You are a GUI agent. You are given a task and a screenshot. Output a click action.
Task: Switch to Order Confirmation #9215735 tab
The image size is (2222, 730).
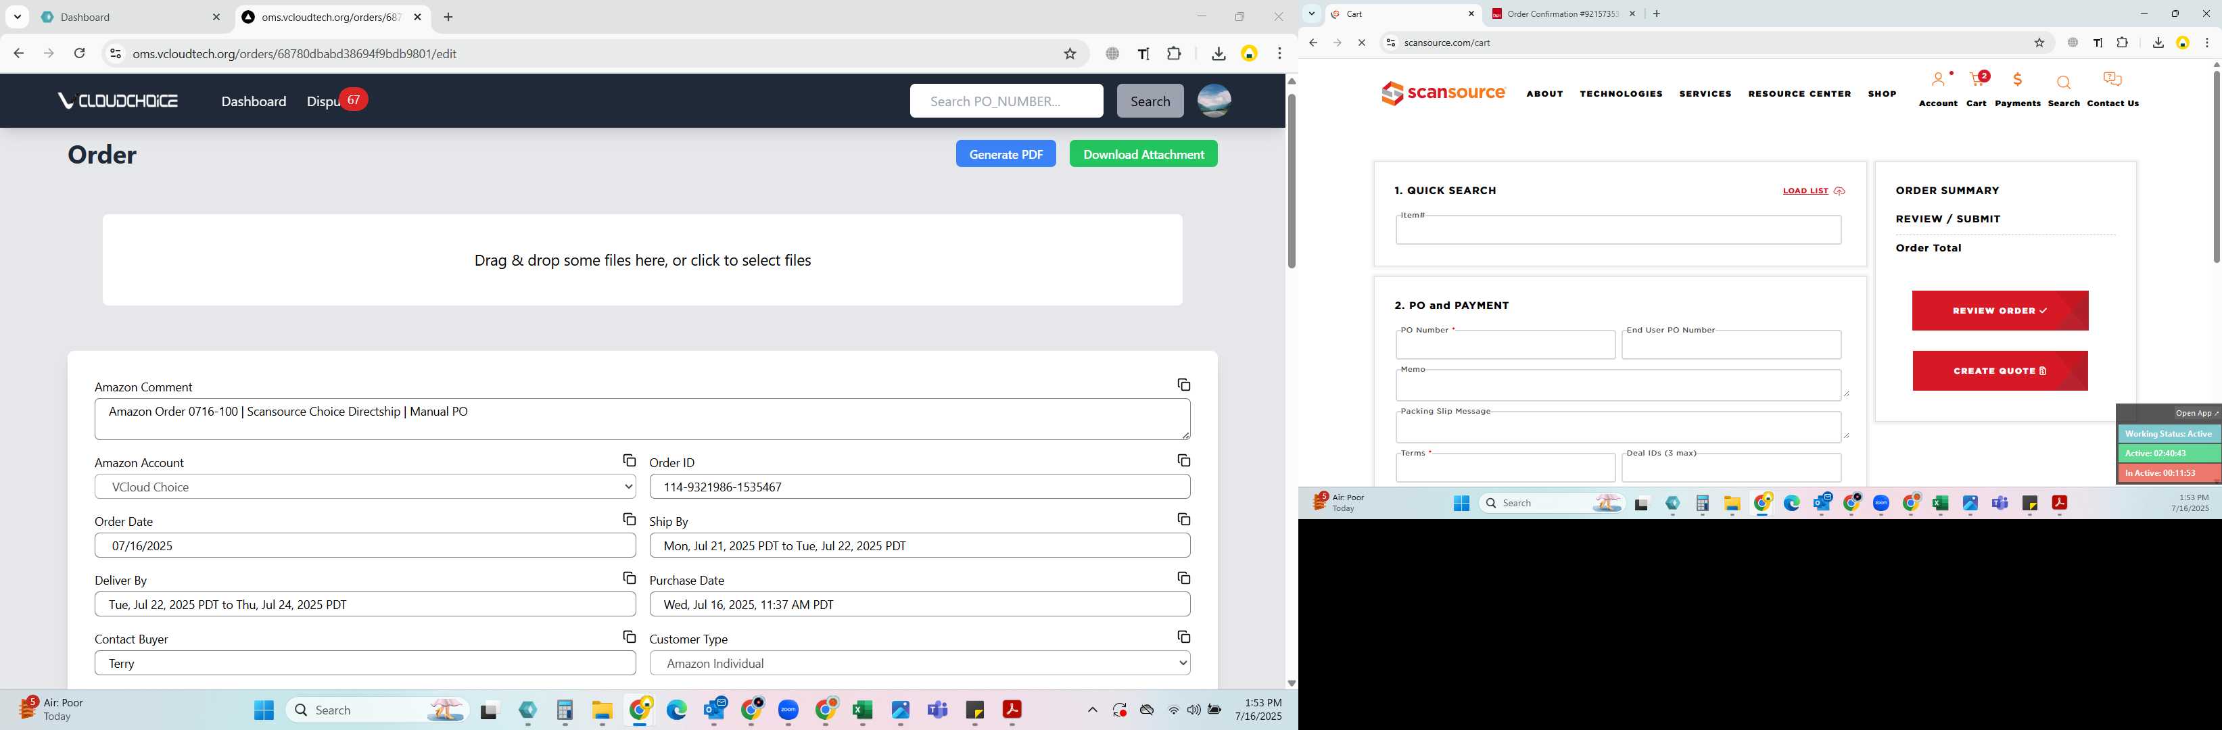[x=1561, y=14]
